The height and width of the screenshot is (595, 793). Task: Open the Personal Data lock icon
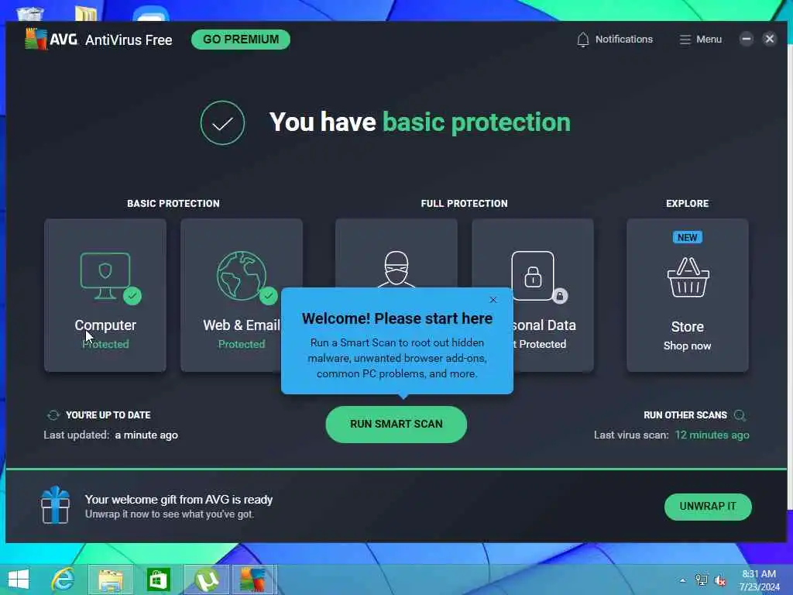point(533,276)
